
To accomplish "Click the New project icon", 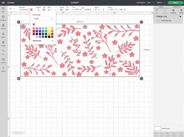I will [3, 8].
